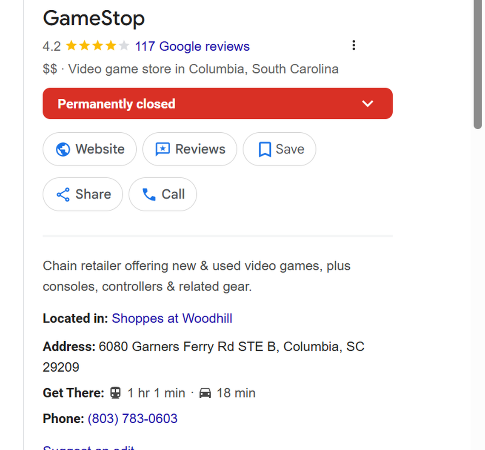485x450 pixels.
Task: Call the store via the phone number link
Action: click(132, 418)
